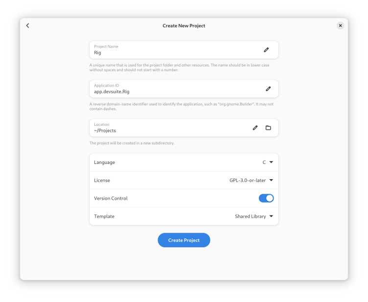Click the Language row label
The width and height of the screenshot is (368, 302).
[104, 163]
